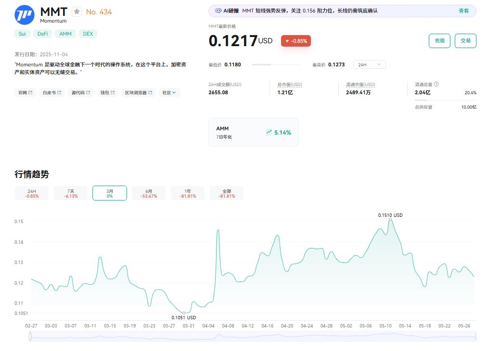Click the 0.1510 USD peak marker
488x351 pixels.
pyautogui.click(x=390, y=219)
